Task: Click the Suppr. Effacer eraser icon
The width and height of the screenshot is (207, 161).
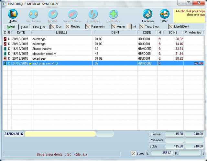Action: click(x=72, y=14)
